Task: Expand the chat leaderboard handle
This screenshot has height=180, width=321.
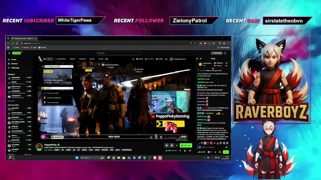Action: point(213,68)
